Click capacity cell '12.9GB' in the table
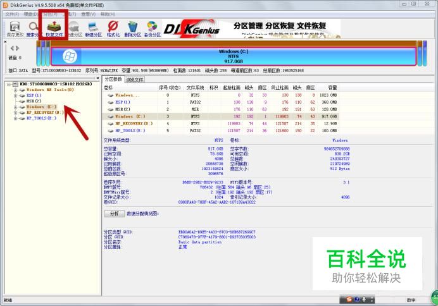 pyautogui.click(x=329, y=123)
